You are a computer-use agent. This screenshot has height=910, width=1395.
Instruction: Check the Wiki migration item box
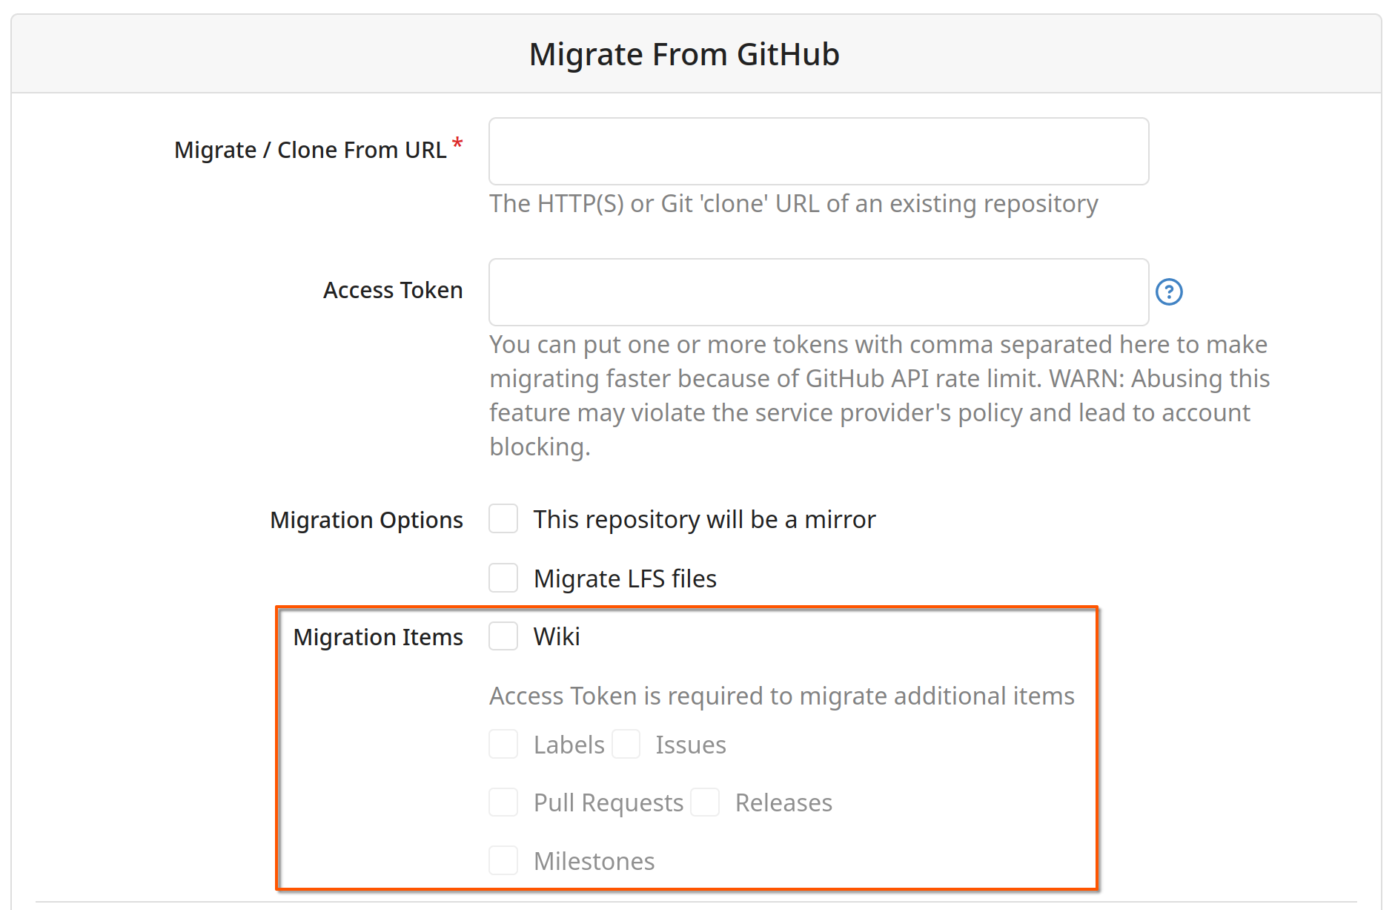click(503, 636)
